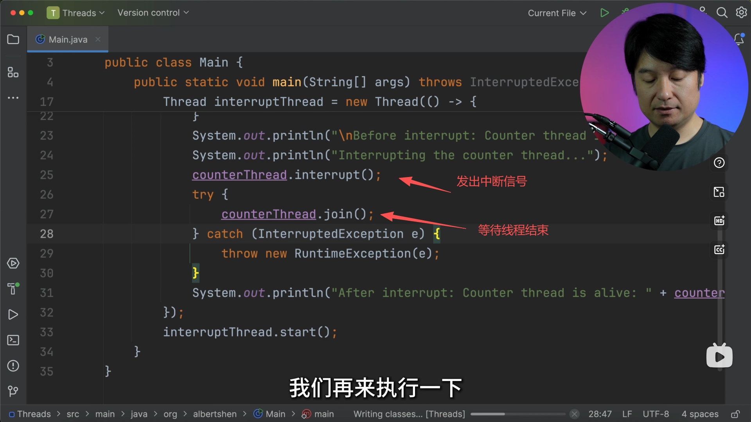Screen dimensions: 751x422
Task: Open IDE settings gear icon
Action: coord(741,13)
